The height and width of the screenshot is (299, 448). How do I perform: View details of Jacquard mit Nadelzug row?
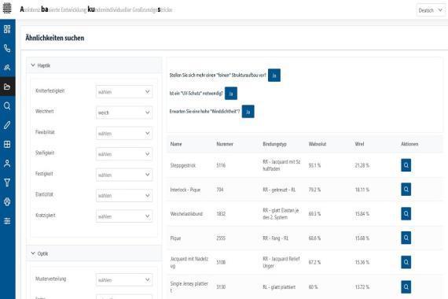click(406, 262)
